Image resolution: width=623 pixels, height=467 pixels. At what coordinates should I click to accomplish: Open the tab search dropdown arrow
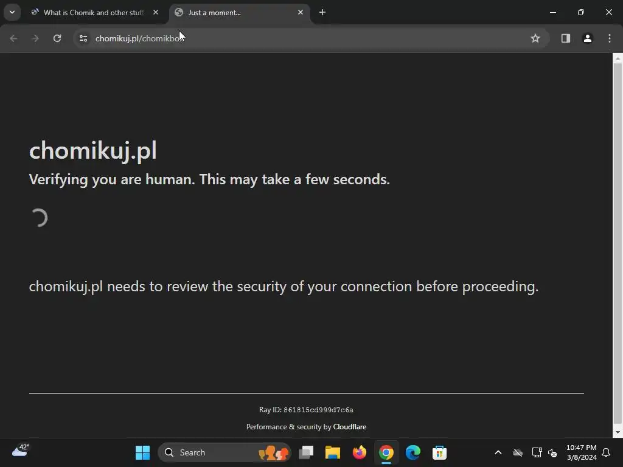point(12,12)
